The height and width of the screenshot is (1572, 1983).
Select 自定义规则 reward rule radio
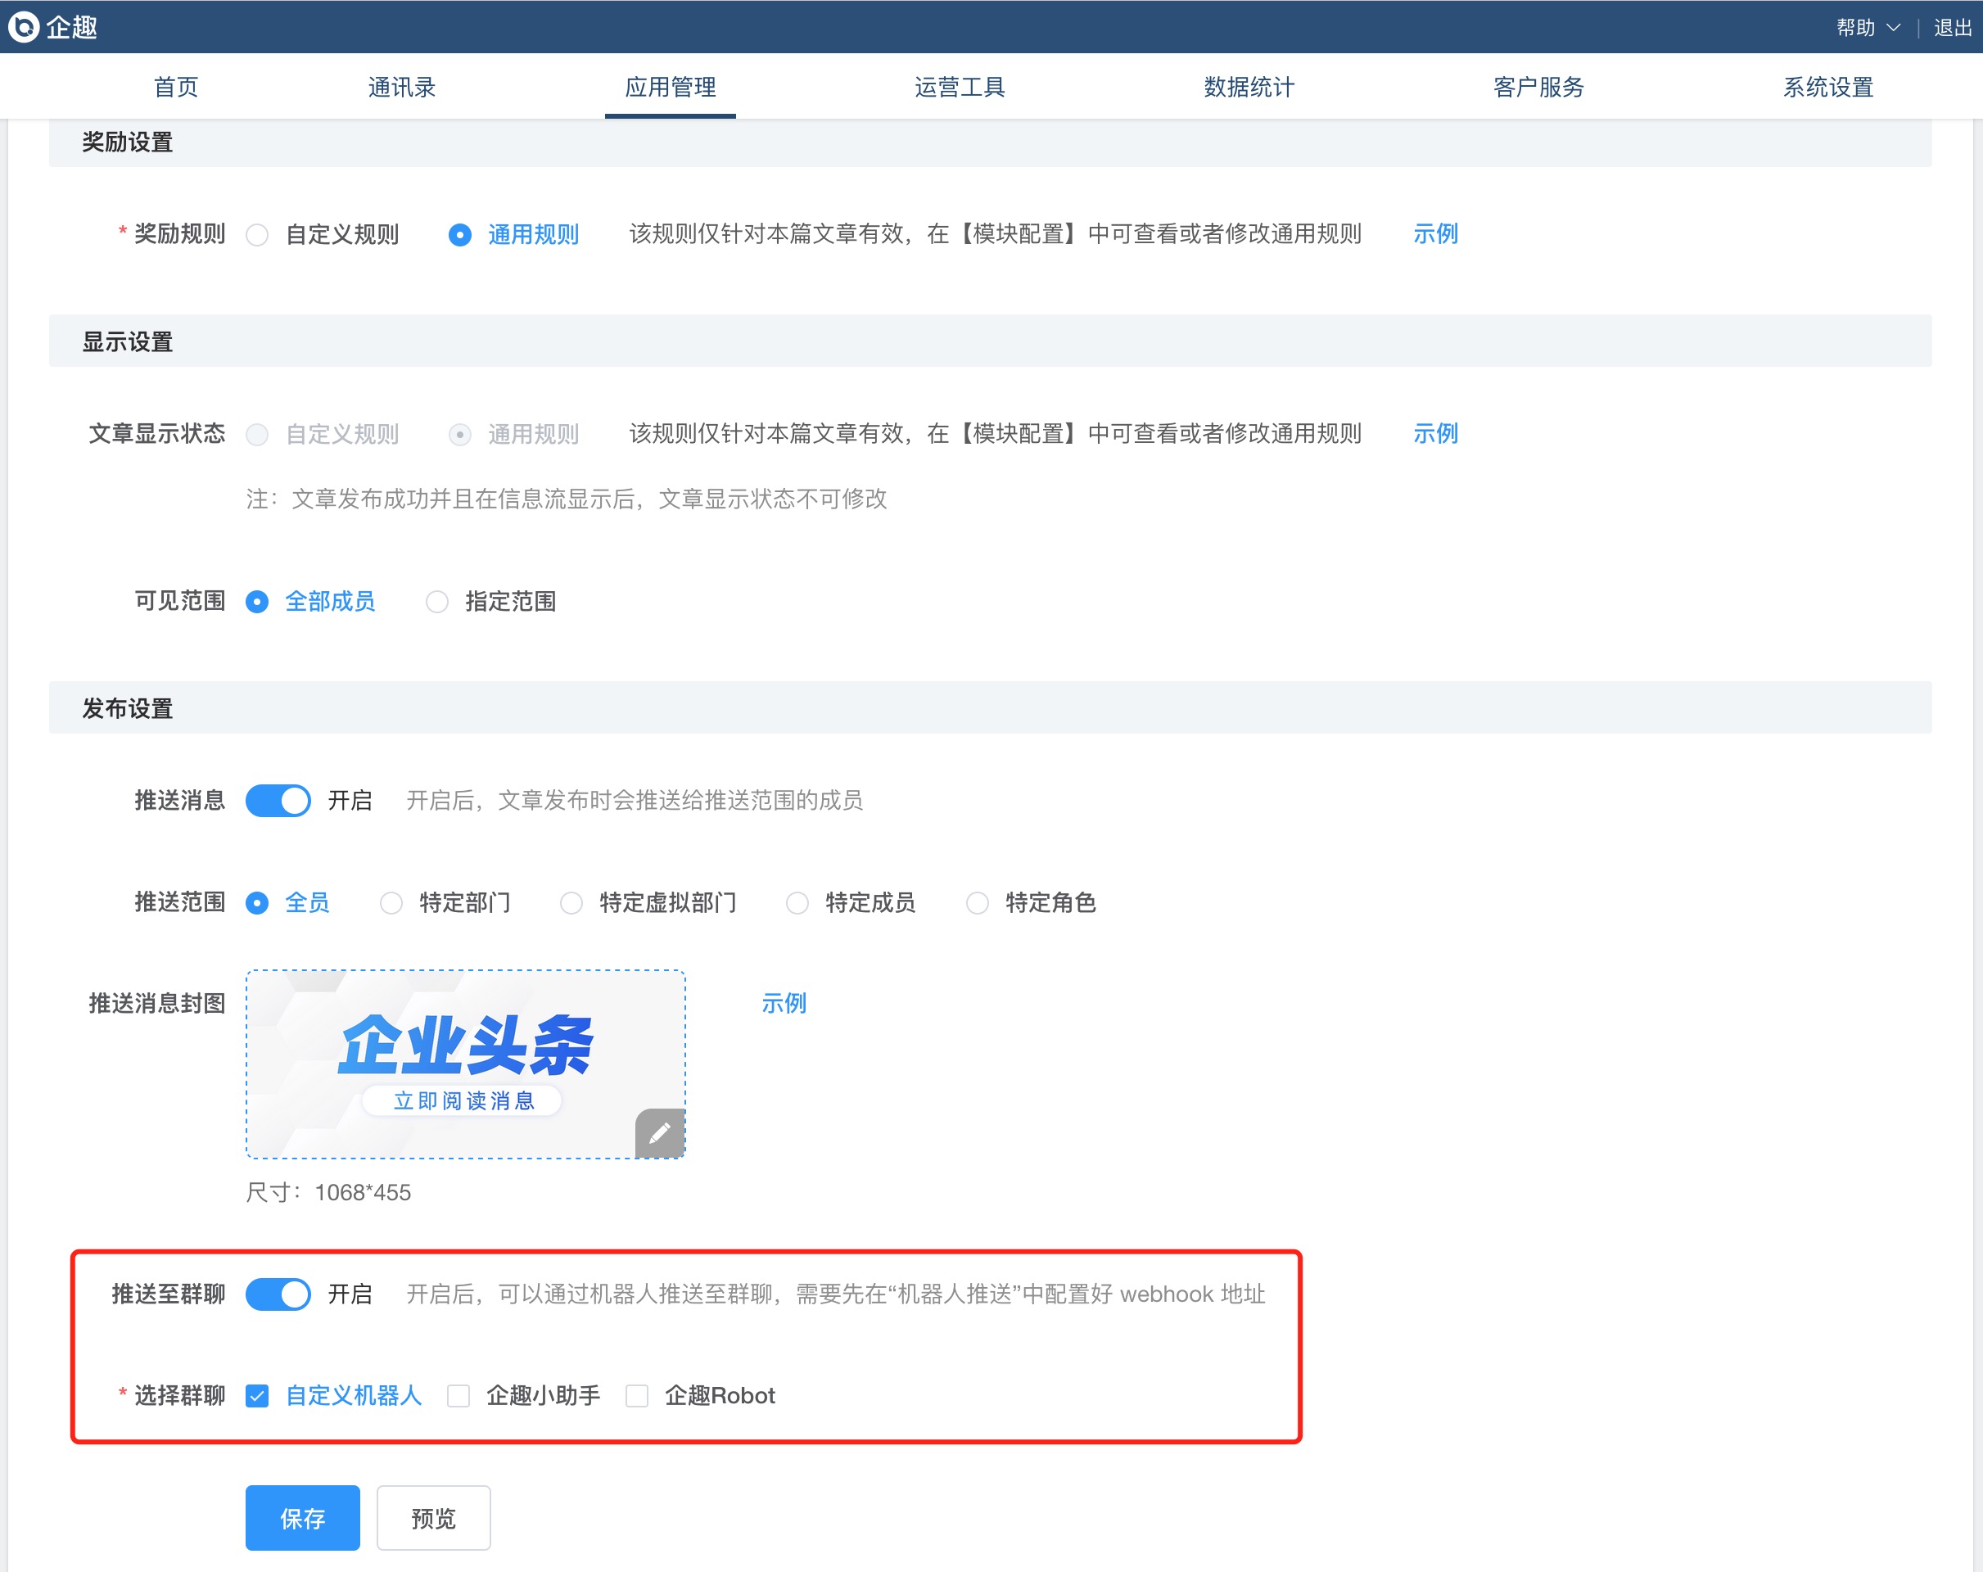(258, 234)
